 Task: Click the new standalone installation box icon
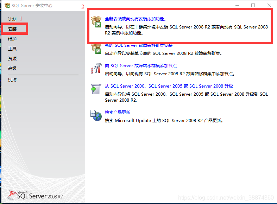(x=96, y=22)
